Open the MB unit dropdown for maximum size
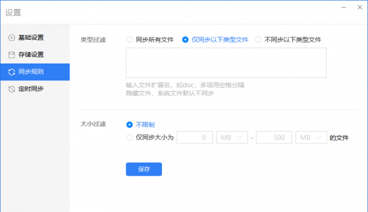 click(311, 137)
